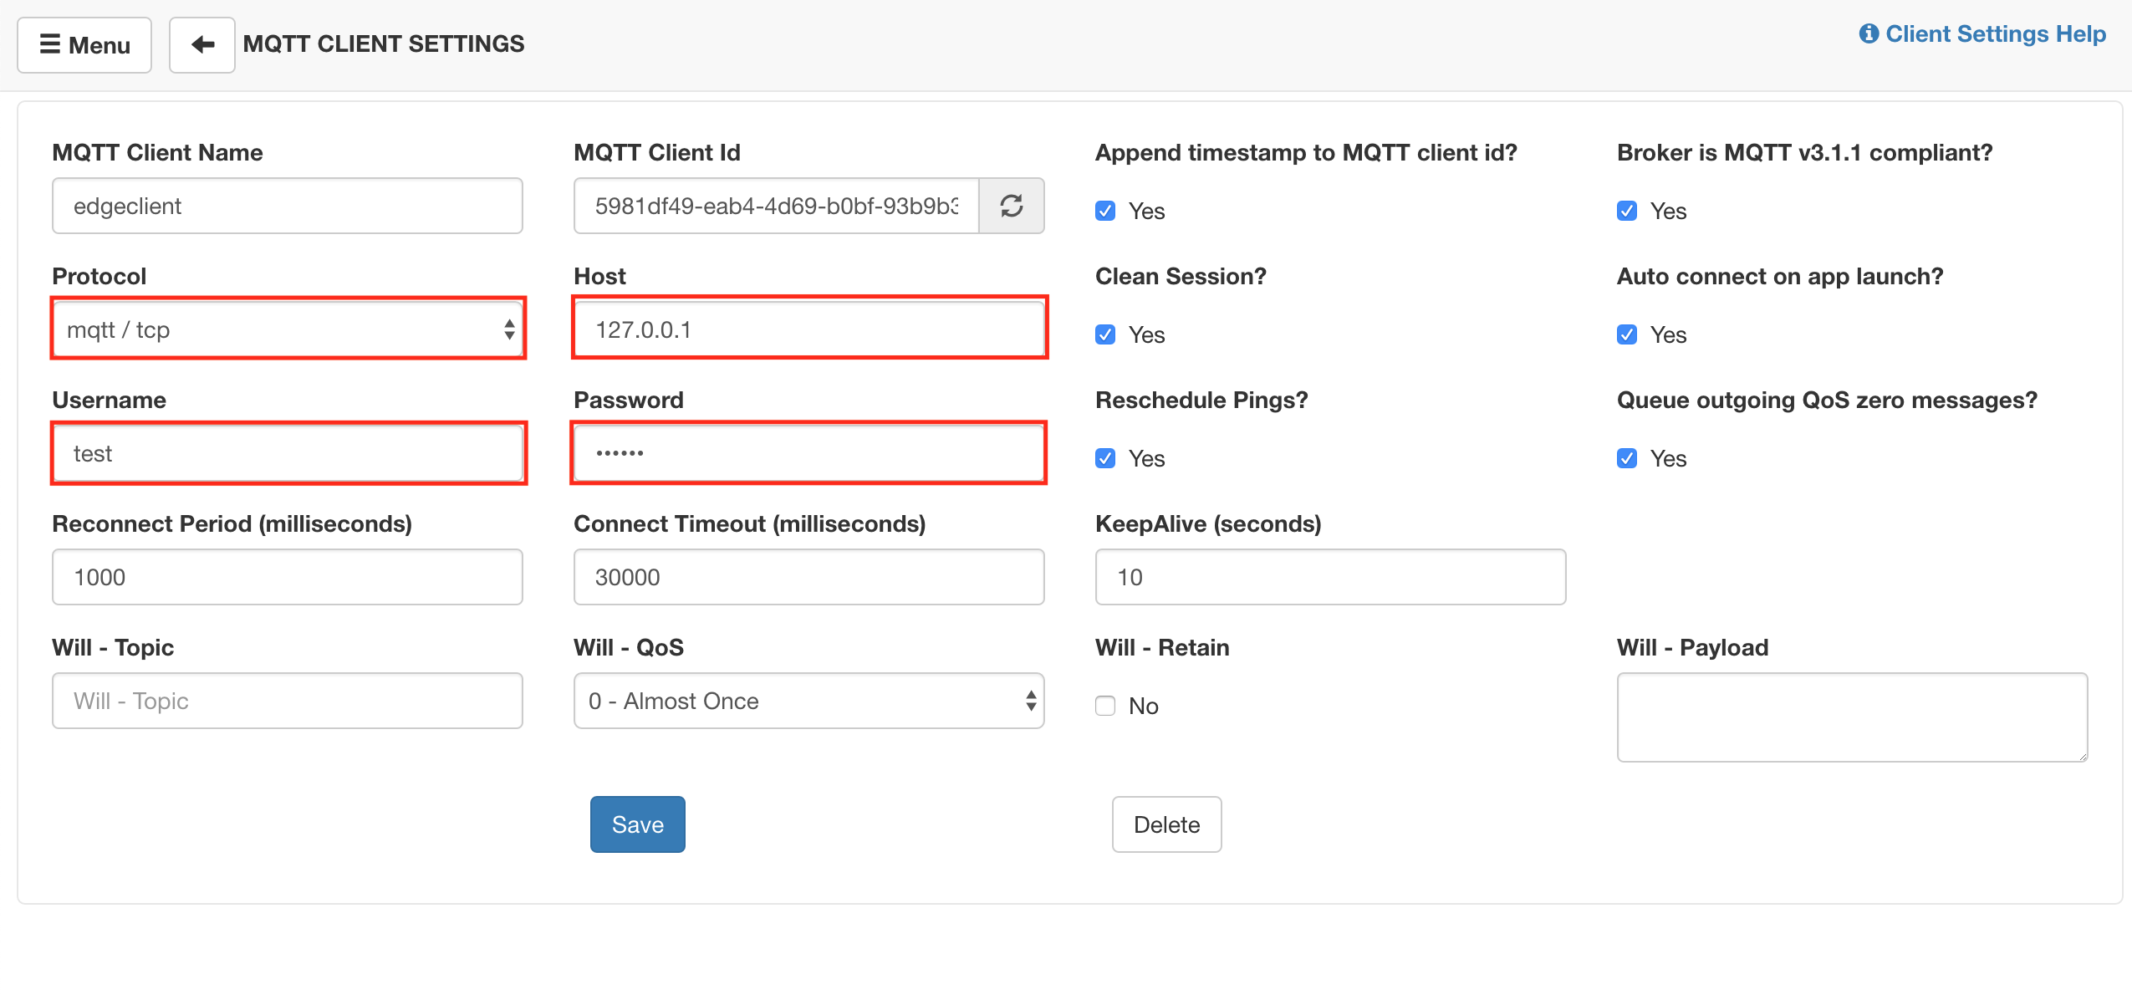Toggle Auto connect on app launch checkbox
This screenshot has width=2132, height=995.
(1627, 334)
